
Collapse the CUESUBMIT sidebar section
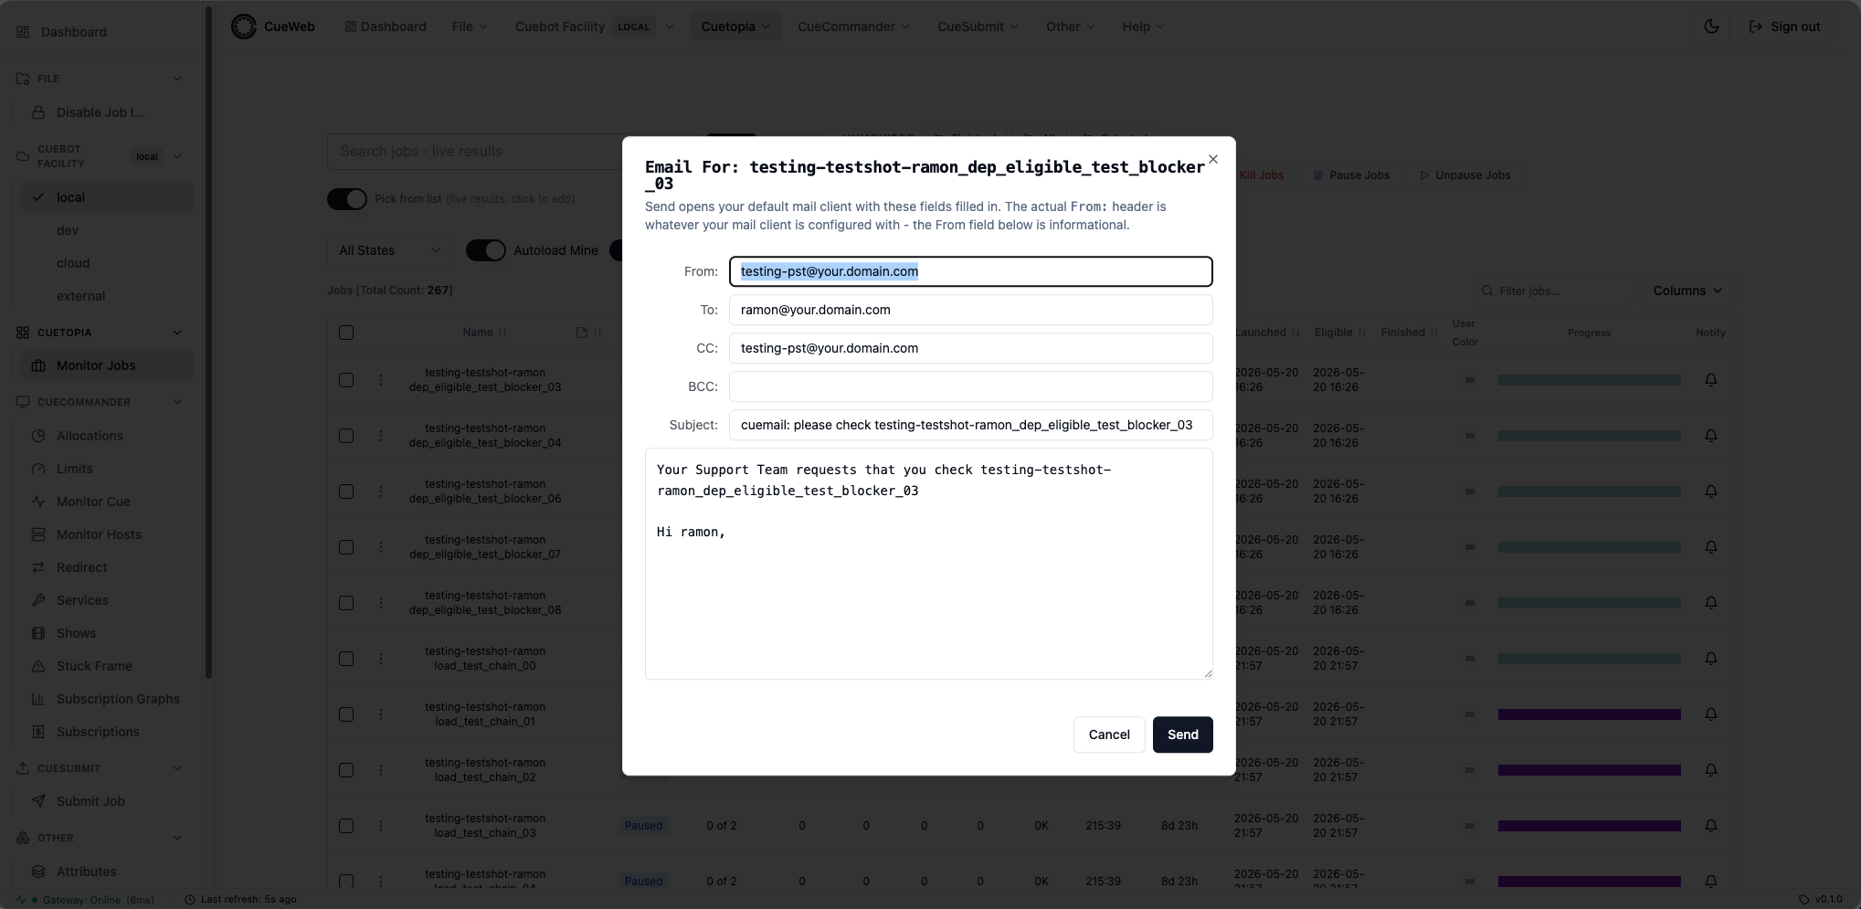pyautogui.click(x=177, y=768)
